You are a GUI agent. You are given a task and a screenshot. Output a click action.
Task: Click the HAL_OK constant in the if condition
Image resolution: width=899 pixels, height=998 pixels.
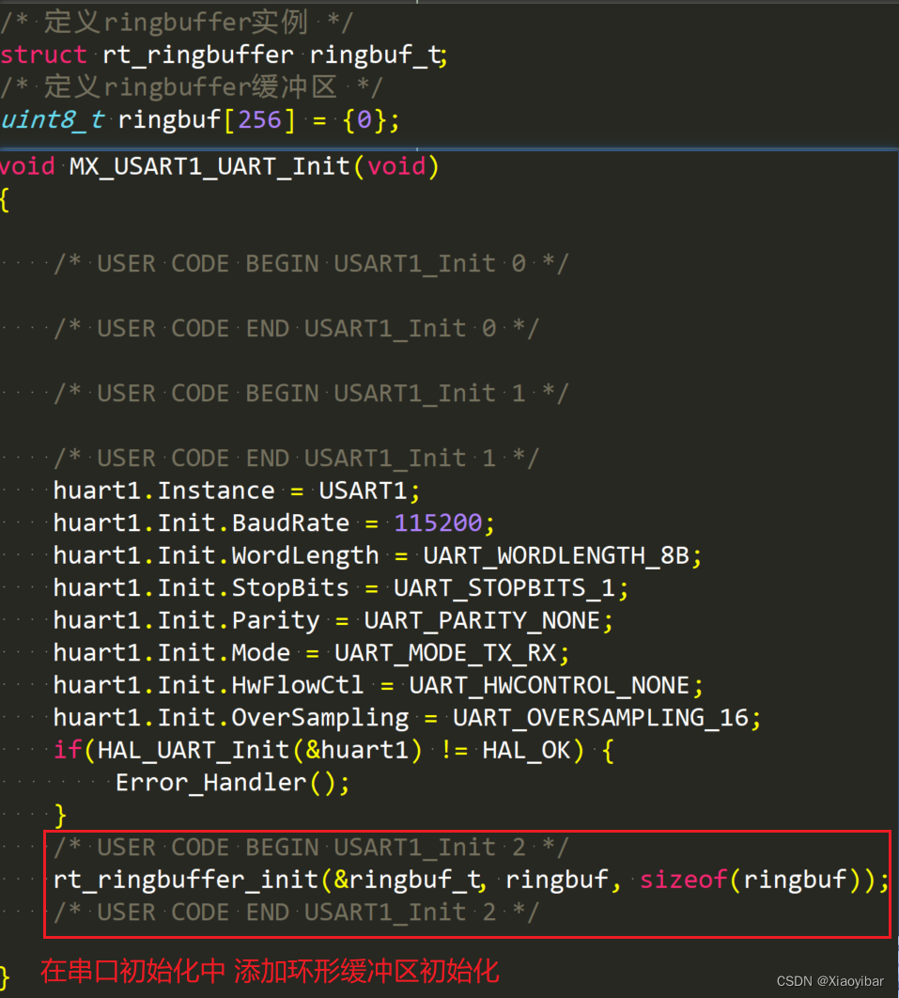click(x=526, y=750)
